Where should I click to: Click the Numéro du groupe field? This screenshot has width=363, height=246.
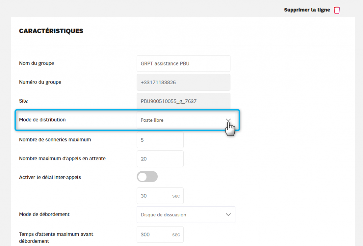tap(183, 82)
